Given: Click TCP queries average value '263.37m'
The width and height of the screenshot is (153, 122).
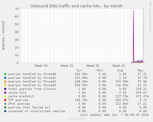Looking at the screenshot, I should pyautogui.click(x=122, y=100).
